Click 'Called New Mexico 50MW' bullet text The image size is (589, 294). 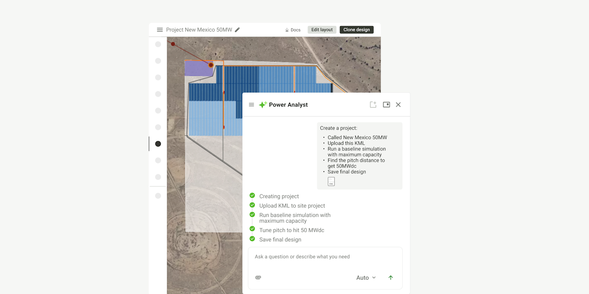(x=357, y=138)
